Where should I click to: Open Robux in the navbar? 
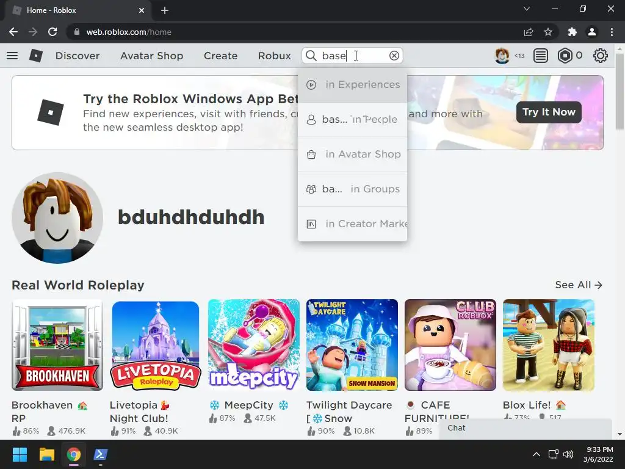point(274,56)
